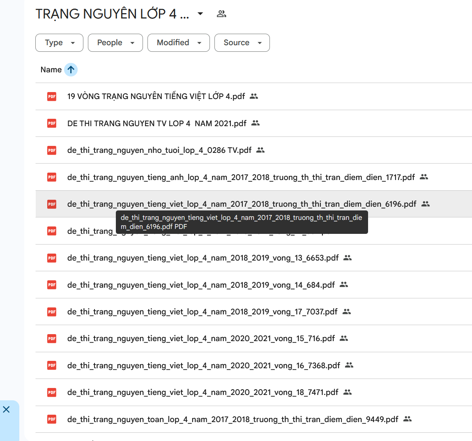Open the vong_15_716.pdf file
This screenshot has width=472, height=441.
[x=201, y=339]
